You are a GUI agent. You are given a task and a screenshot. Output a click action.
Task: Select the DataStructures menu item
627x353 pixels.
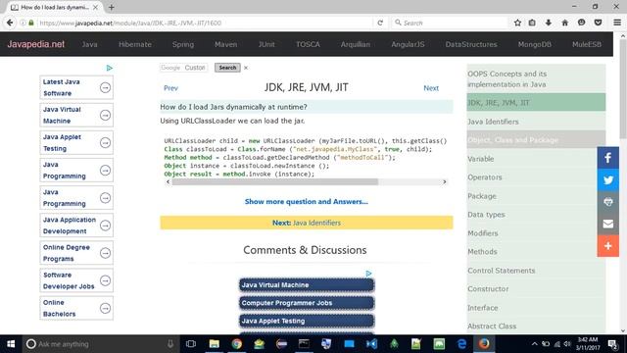click(x=471, y=44)
